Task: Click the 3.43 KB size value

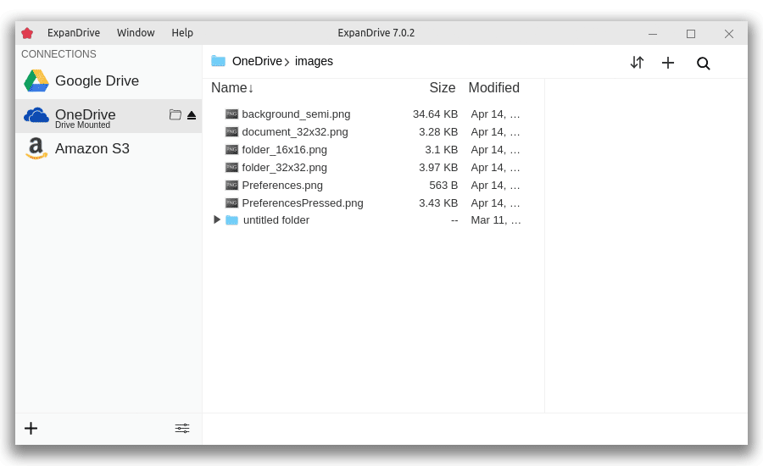Action: tap(438, 203)
